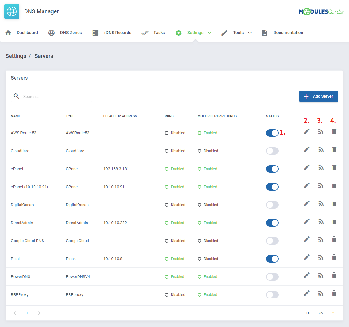Disable cPanel 192.168.3.181 status toggle
349x327 pixels.
click(272, 169)
